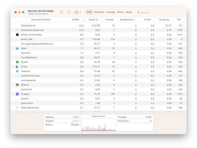The image size is (197, 148).
Task: Select the TouchBarServer process name
Action: [x=29, y=58]
